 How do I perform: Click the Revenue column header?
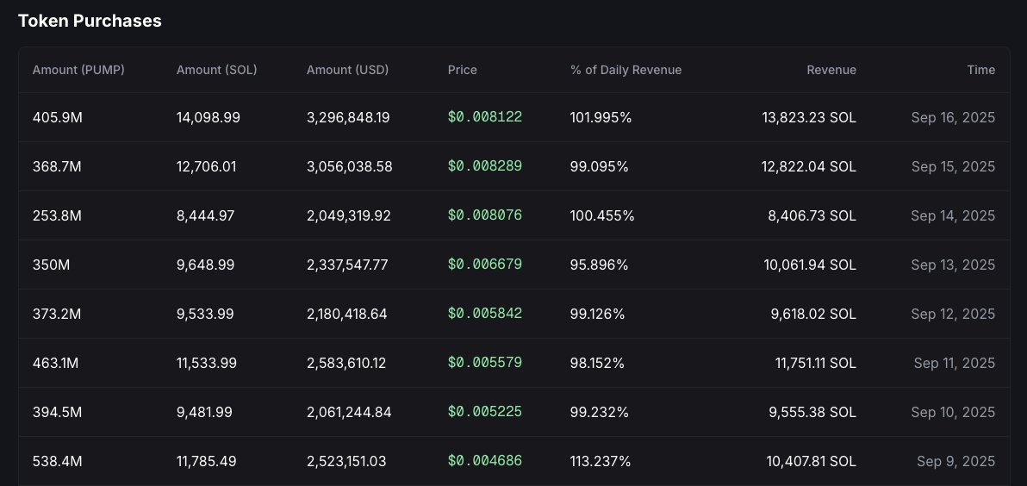pyautogui.click(x=831, y=70)
